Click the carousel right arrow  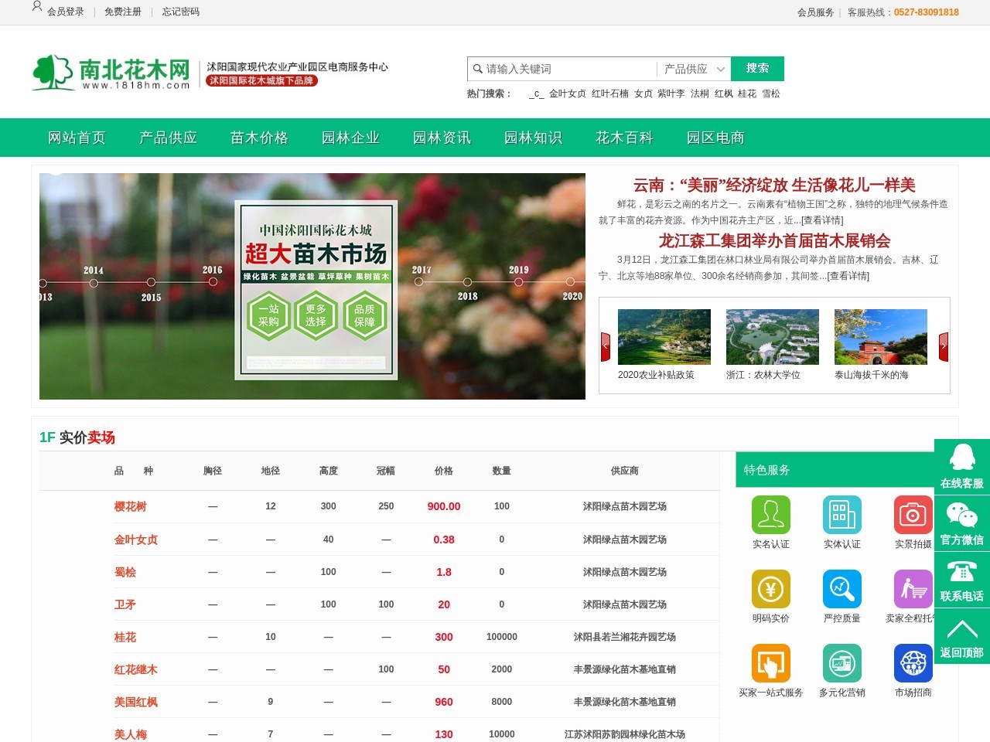point(943,346)
